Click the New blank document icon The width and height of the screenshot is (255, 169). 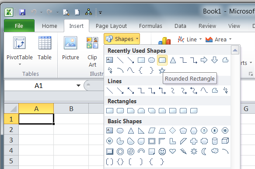pos(77,12)
